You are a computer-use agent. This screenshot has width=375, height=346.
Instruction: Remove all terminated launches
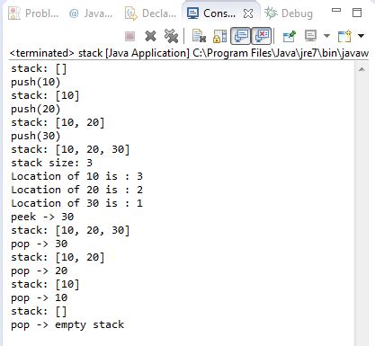[x=171, y=36]
